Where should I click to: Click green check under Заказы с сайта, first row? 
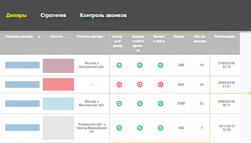point(139,65)
